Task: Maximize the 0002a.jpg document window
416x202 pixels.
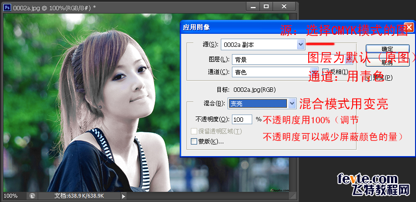Action: tap(266, 7)
